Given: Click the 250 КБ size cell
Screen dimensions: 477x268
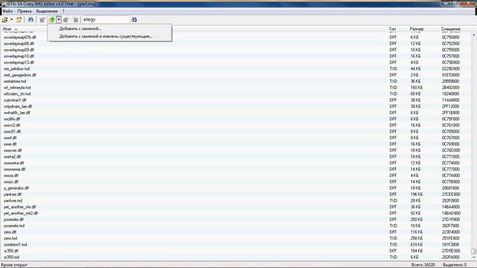Looking at the screenshot, I should pyautogui.click(x=416, y=220).
